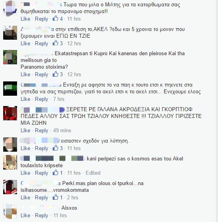Reply to the vromokommata comment
The width and height of the screenshot is (218, 222).
pyautogui.click(x=42, y=198)
